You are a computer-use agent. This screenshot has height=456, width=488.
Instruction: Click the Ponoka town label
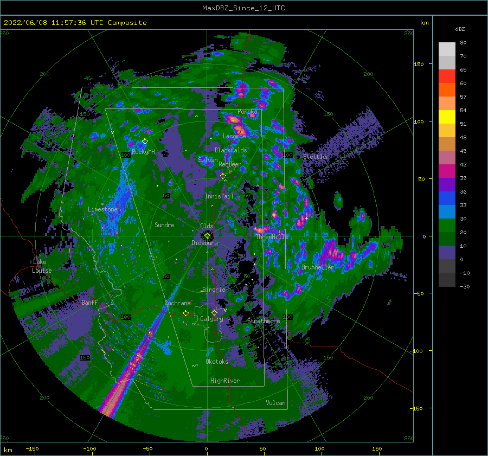coord(247,112)
